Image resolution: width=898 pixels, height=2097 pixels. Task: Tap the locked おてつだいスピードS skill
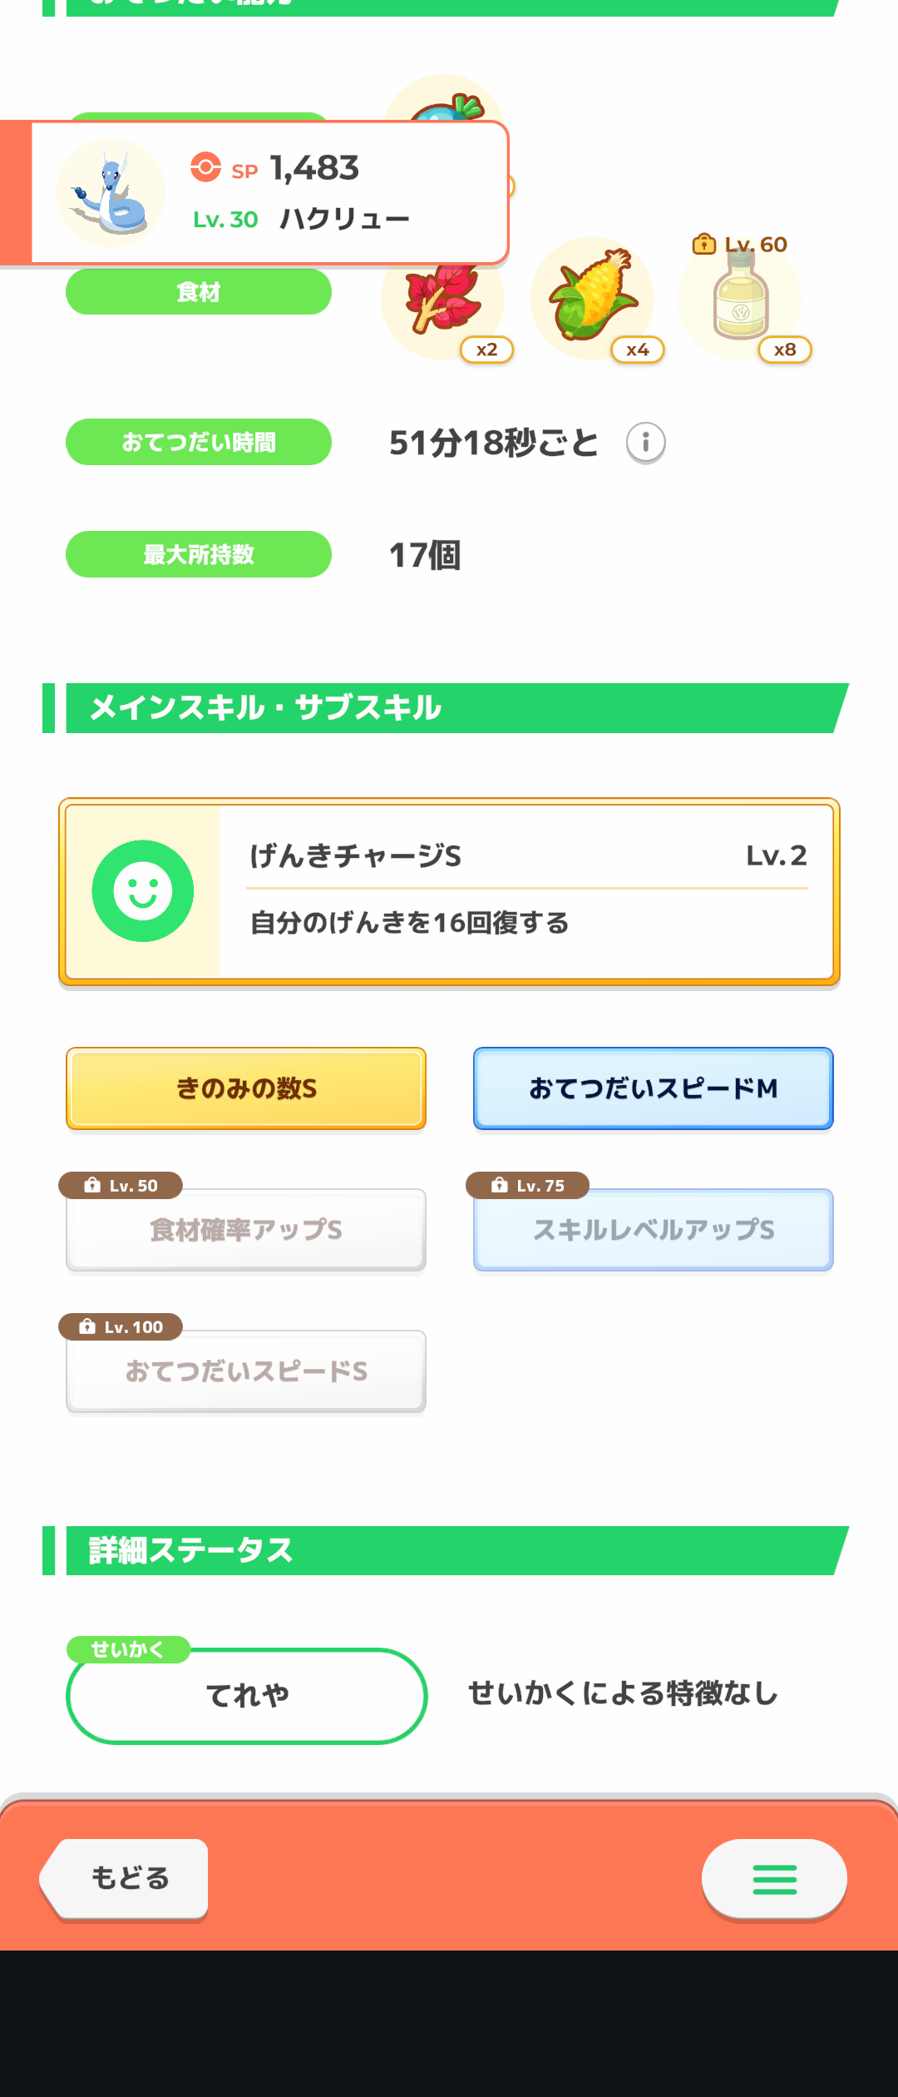coord(246,1371)
